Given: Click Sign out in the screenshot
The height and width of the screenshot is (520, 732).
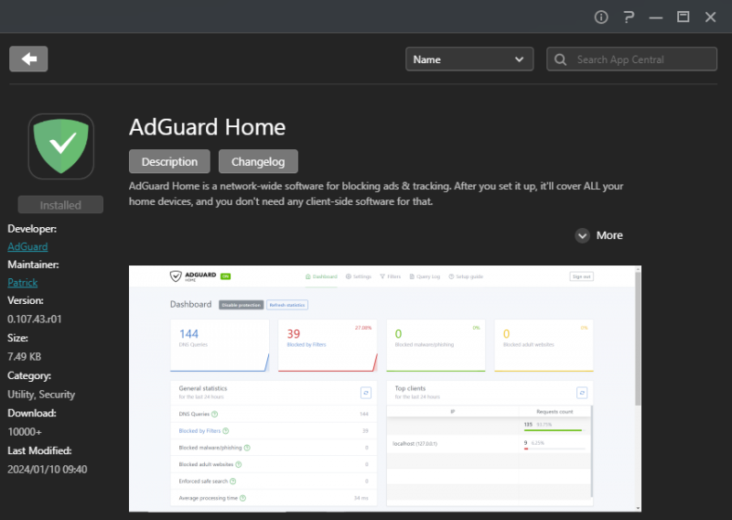Looking at the screenshot, I should pos(581,276).
